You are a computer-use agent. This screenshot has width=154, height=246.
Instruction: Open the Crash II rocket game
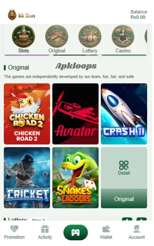tap(124, 114)
